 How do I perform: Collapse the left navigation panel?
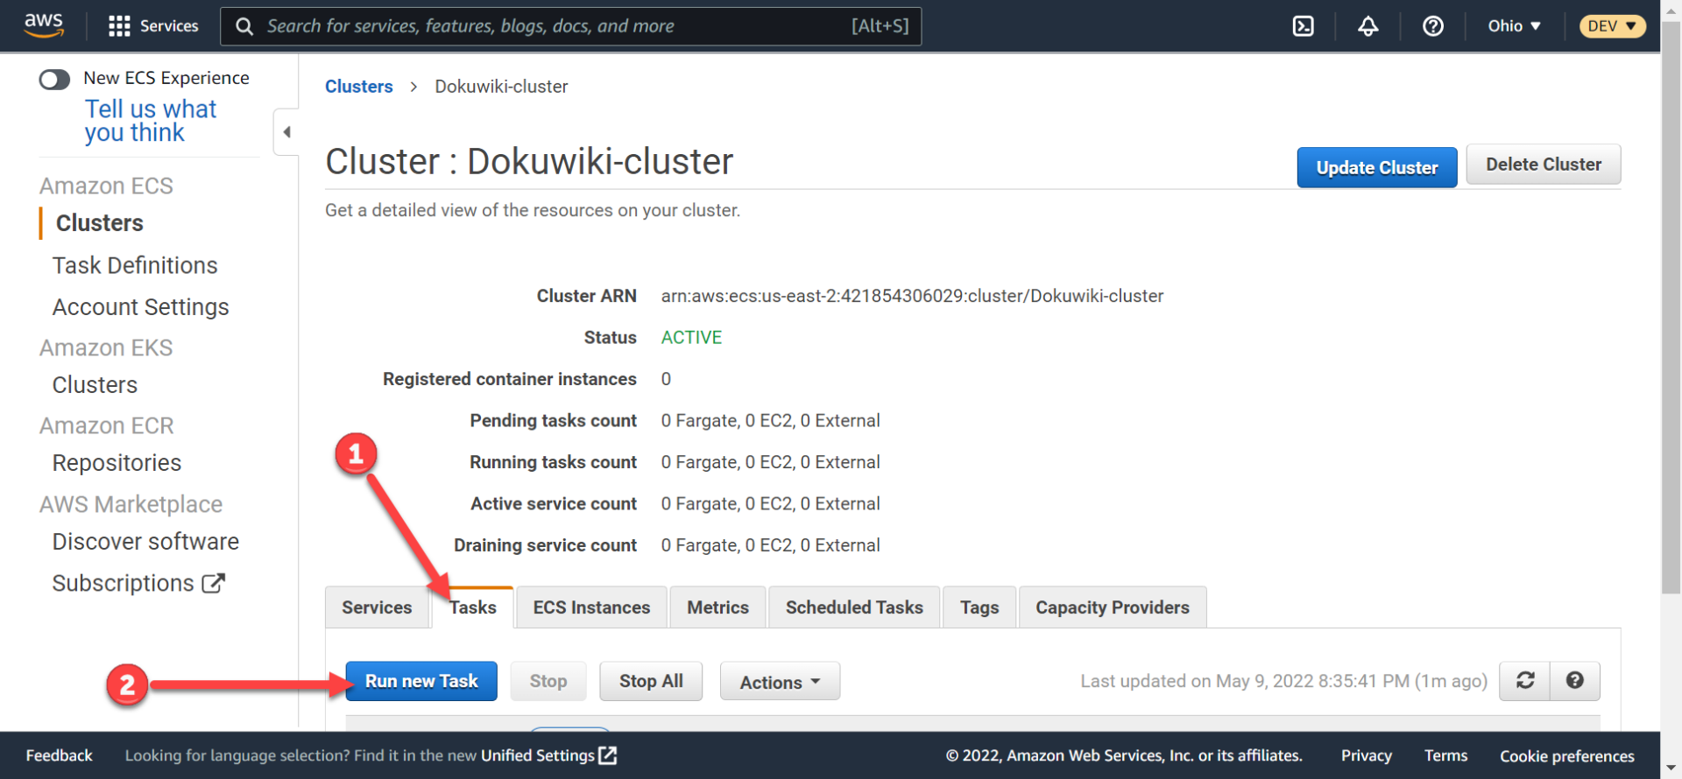point(286,132)
